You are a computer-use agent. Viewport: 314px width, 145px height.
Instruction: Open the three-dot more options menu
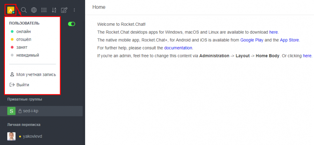(x=74, y=10)
